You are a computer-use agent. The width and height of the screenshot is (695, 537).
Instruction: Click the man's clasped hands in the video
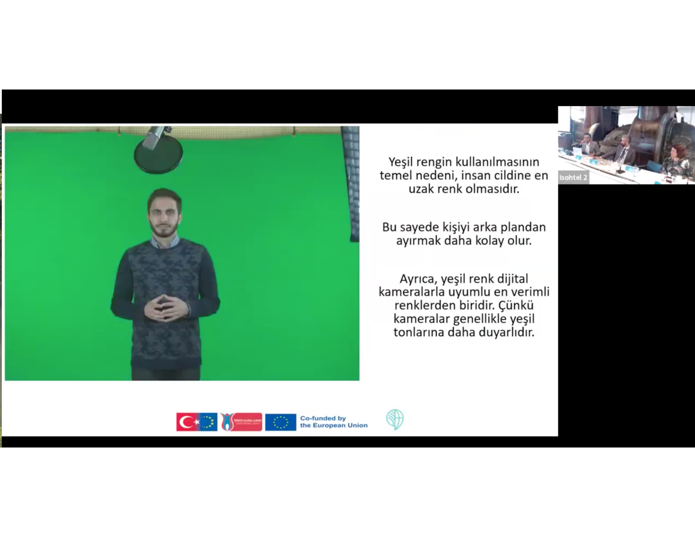(165, 308)
